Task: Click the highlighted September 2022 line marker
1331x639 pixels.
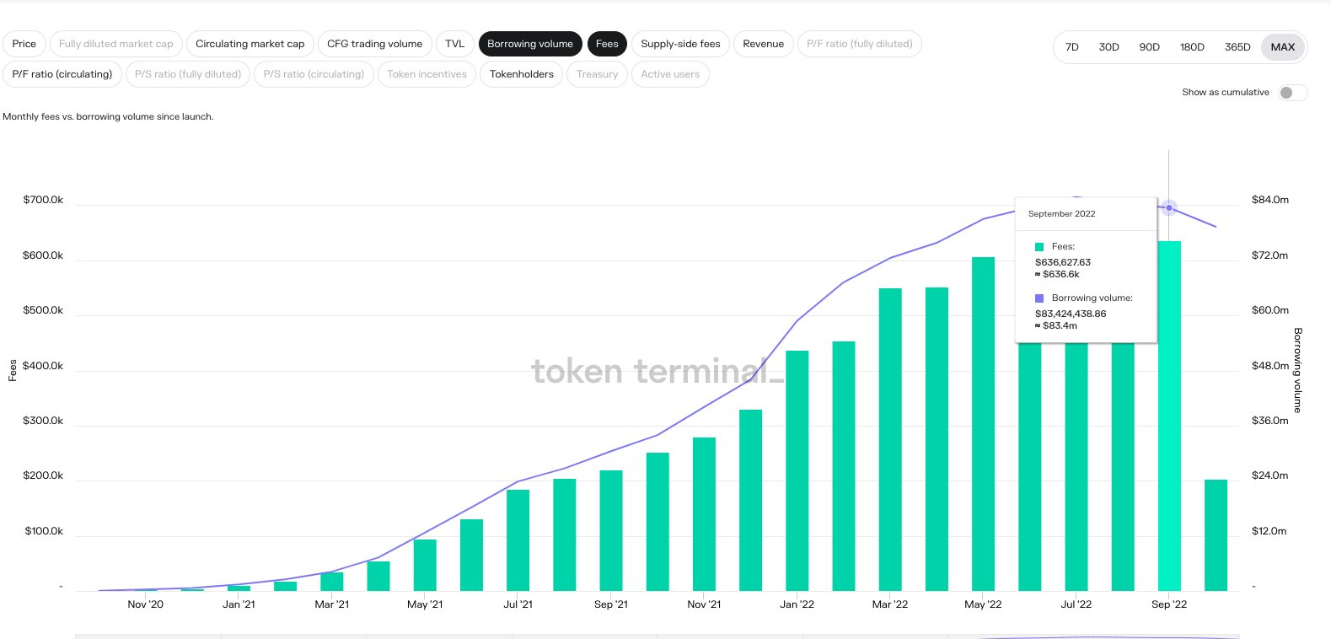Action: [1169, 207]
